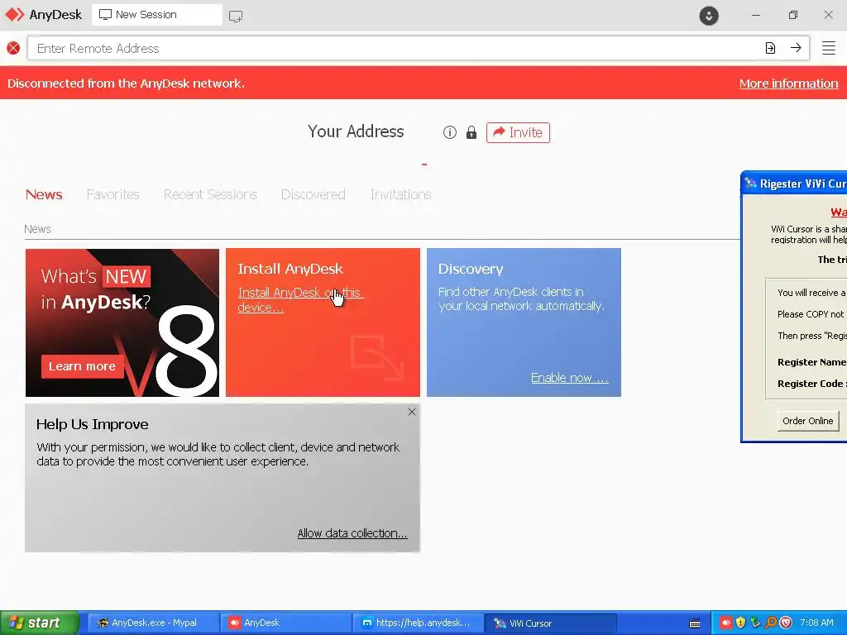Click the Discovery card title
The width and height of the screenshot is (847, 635).
[471, 269]
